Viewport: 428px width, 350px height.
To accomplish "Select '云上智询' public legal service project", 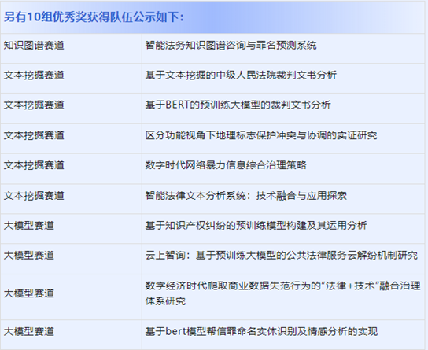I will pyautogui.click(x=282, y=256).
